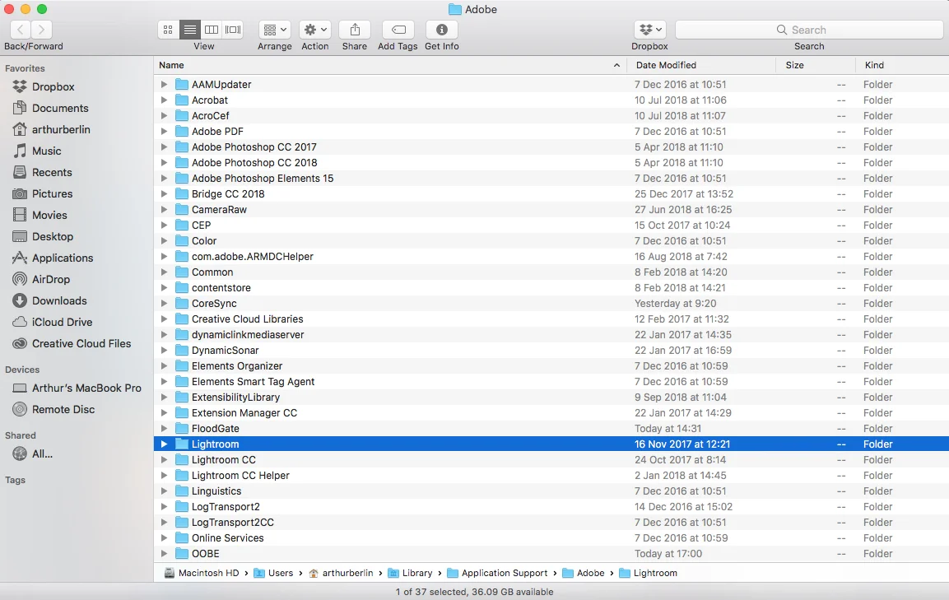
Task: Sort by the Size column header
Action: pyautogui.click(x=815, y=65)
